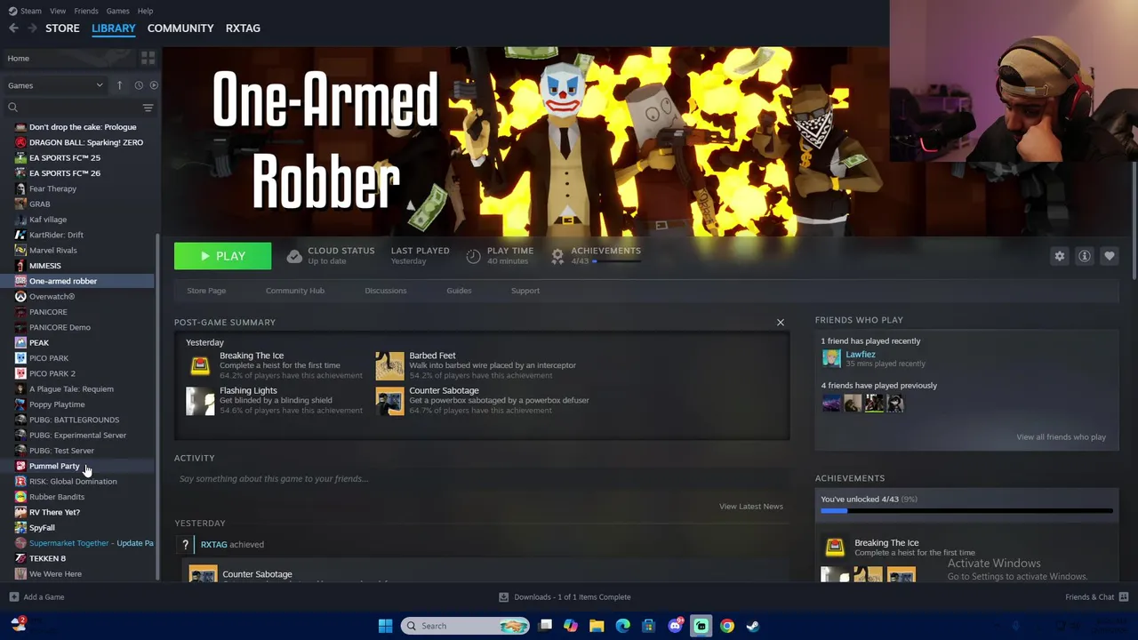Open the Discussions link
Image resolution: width=1138 pixels, height=640 pixels.
[385, 291]
